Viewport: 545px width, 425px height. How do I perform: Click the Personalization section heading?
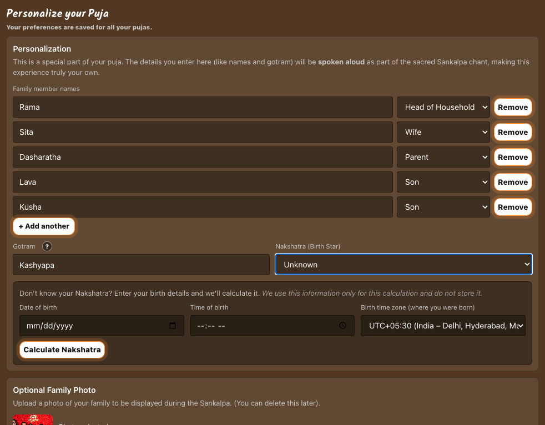click(42, 49)
